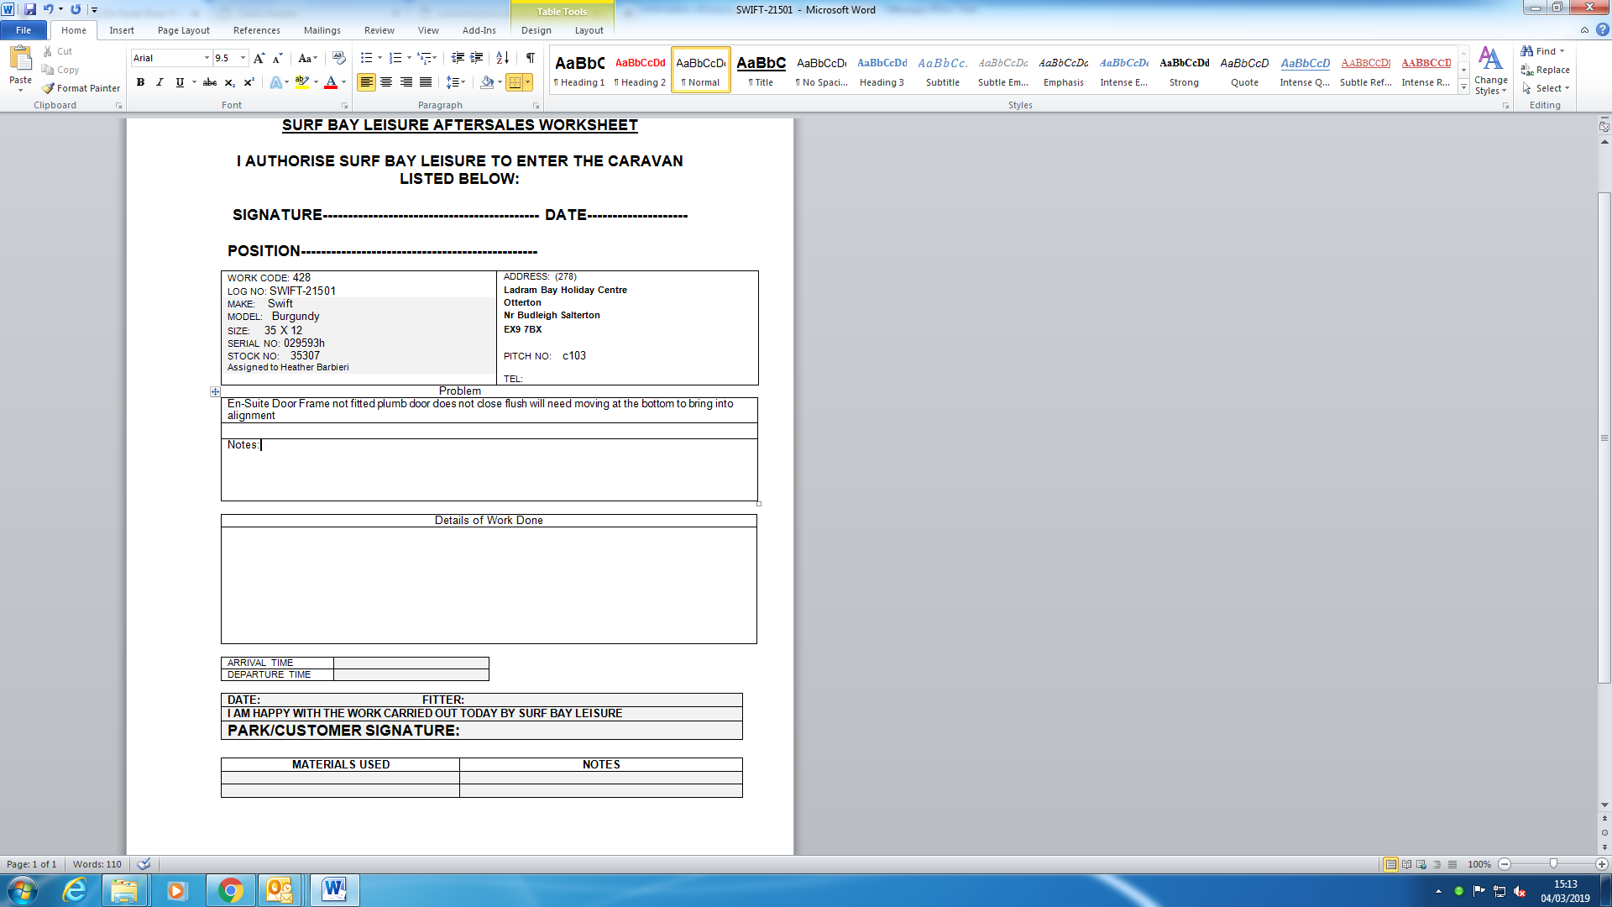Click the Shading paint bucket icon
The width and height of the screenshot is (1612, 907).
[487, 82]
